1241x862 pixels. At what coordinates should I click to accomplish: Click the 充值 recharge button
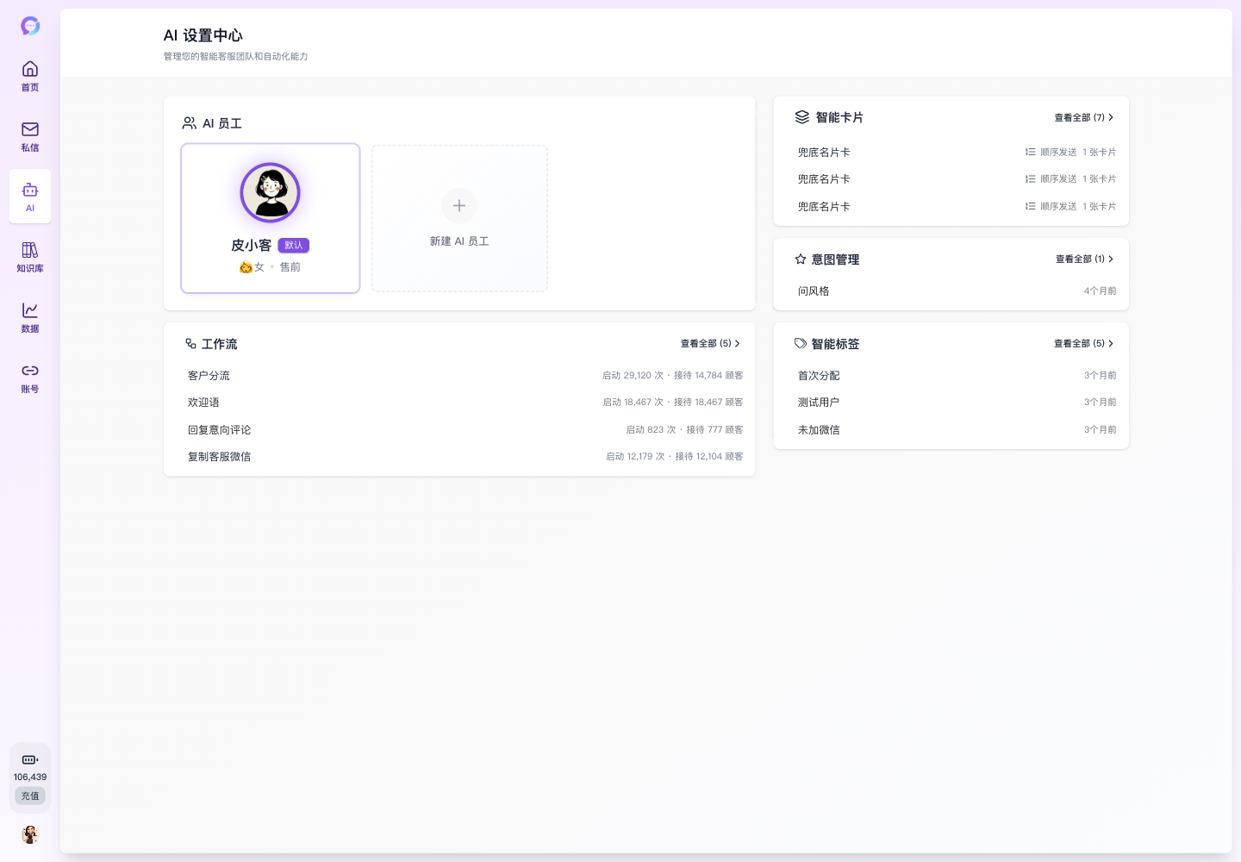point(30,796)
